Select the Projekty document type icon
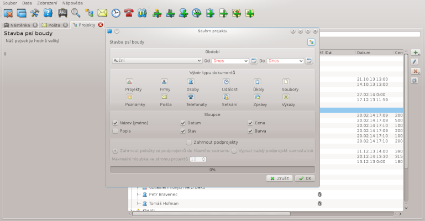 pyautogui.click(x=129, y=82)
